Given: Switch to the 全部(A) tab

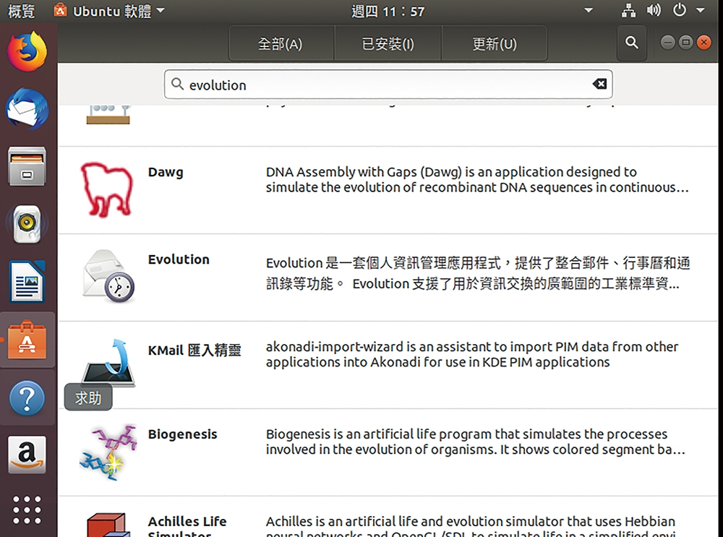Looking at the screenshot, I should (281, 43).
